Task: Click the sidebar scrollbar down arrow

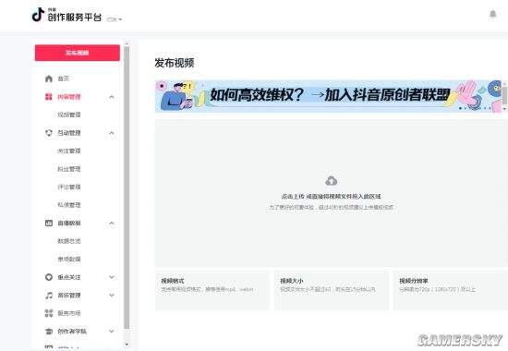Action: (x=127, y=345)
